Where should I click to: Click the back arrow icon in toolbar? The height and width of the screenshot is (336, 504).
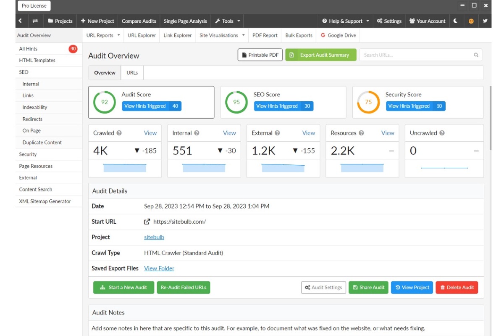pyautogui.click(x=20, y=21)
